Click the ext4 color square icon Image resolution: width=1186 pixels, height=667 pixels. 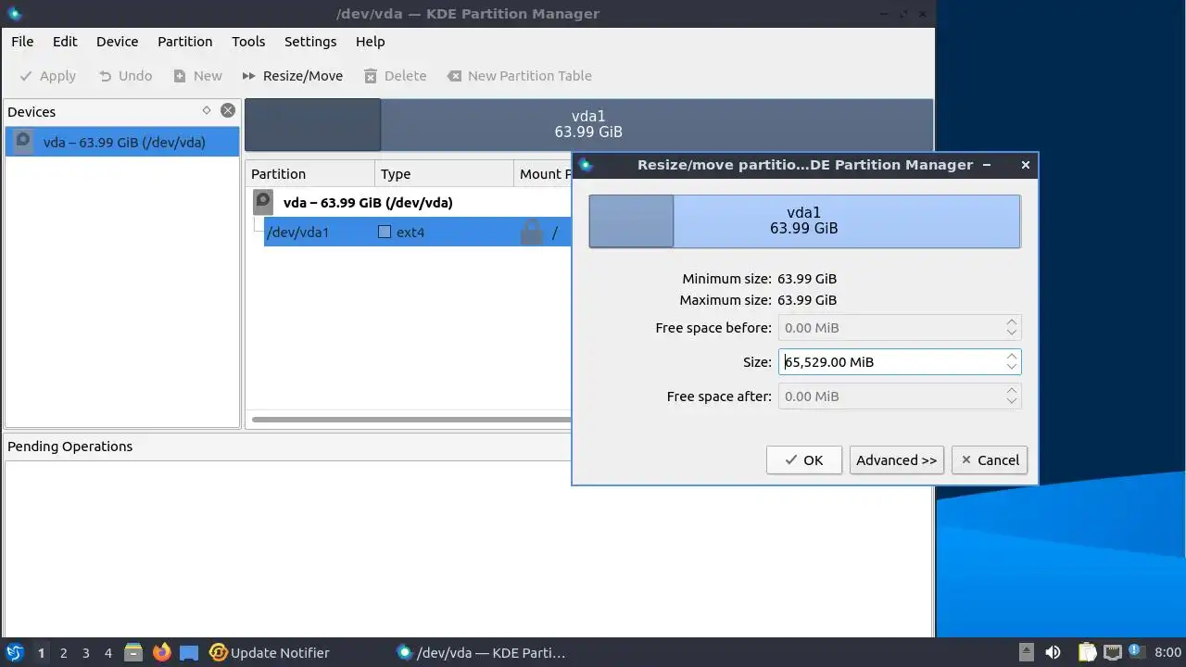tap(385, 232)
